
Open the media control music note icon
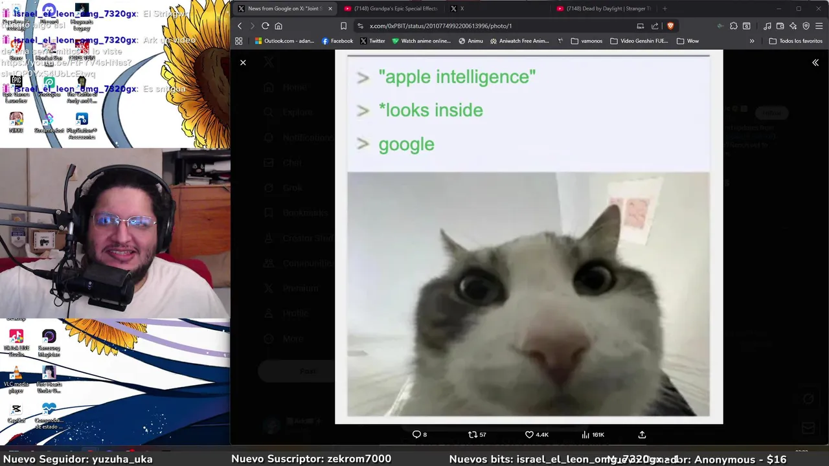tap(767, 26)
